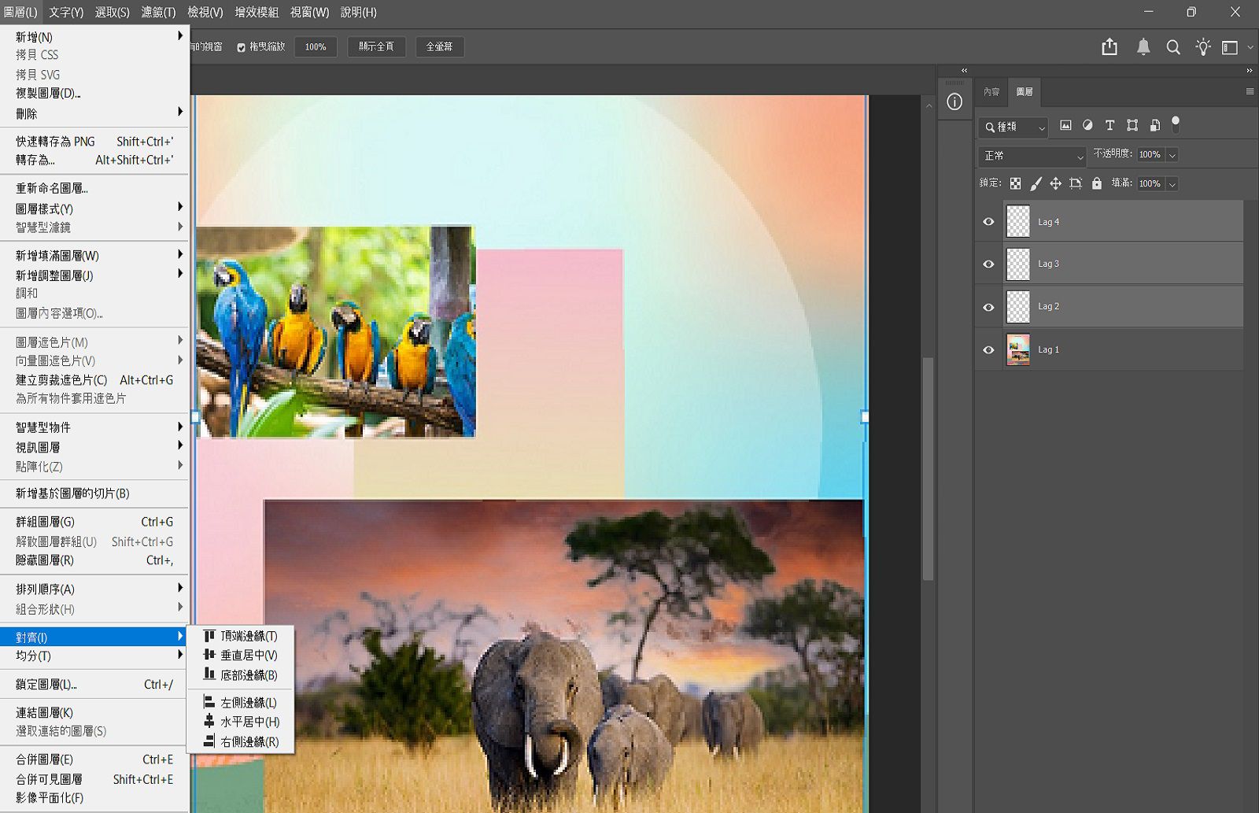Filter layers by type (T) layers

click(x=1109, y=125)
